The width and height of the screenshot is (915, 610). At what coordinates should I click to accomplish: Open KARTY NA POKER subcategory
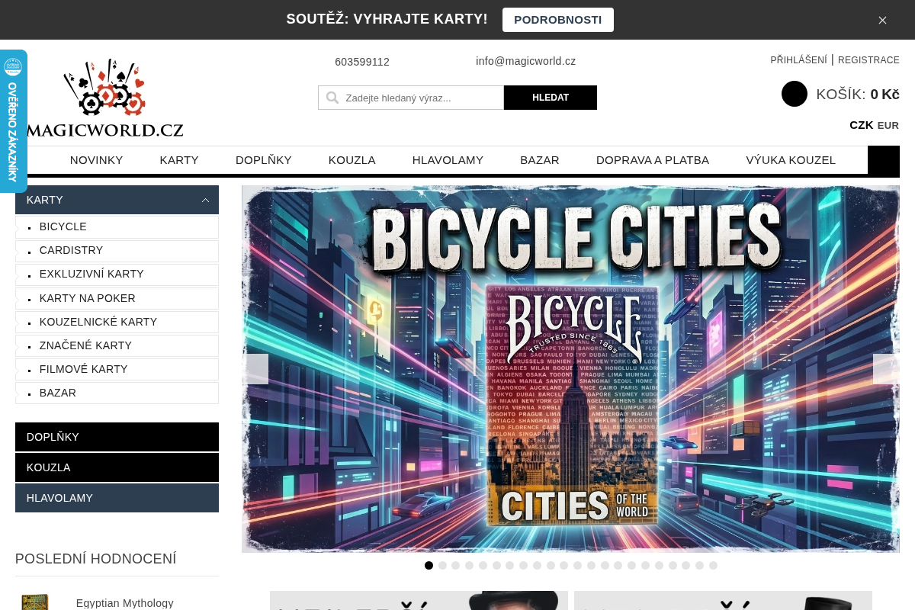click(x=117, y=298)
